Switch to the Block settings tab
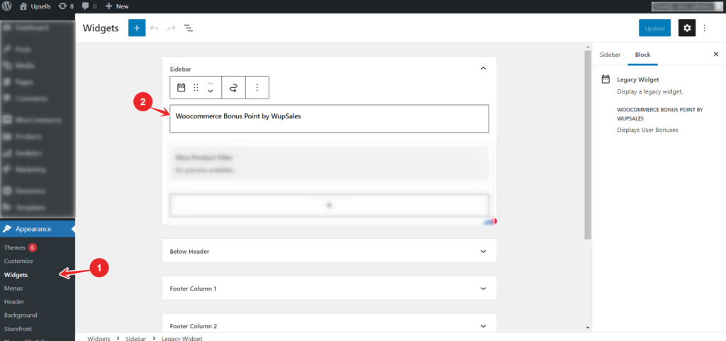The image size is (726, 341). [x=642, y=55]
